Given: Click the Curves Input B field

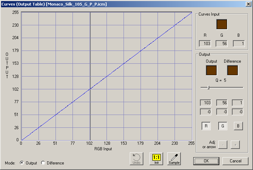Looking at the screenshot, I should [239, 44].
